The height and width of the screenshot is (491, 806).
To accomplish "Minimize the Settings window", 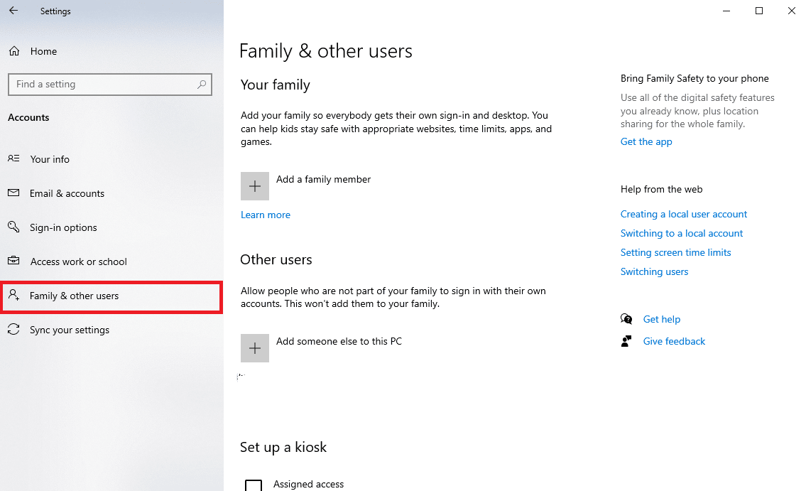I will pyautogui.click(x=726, y=11).
